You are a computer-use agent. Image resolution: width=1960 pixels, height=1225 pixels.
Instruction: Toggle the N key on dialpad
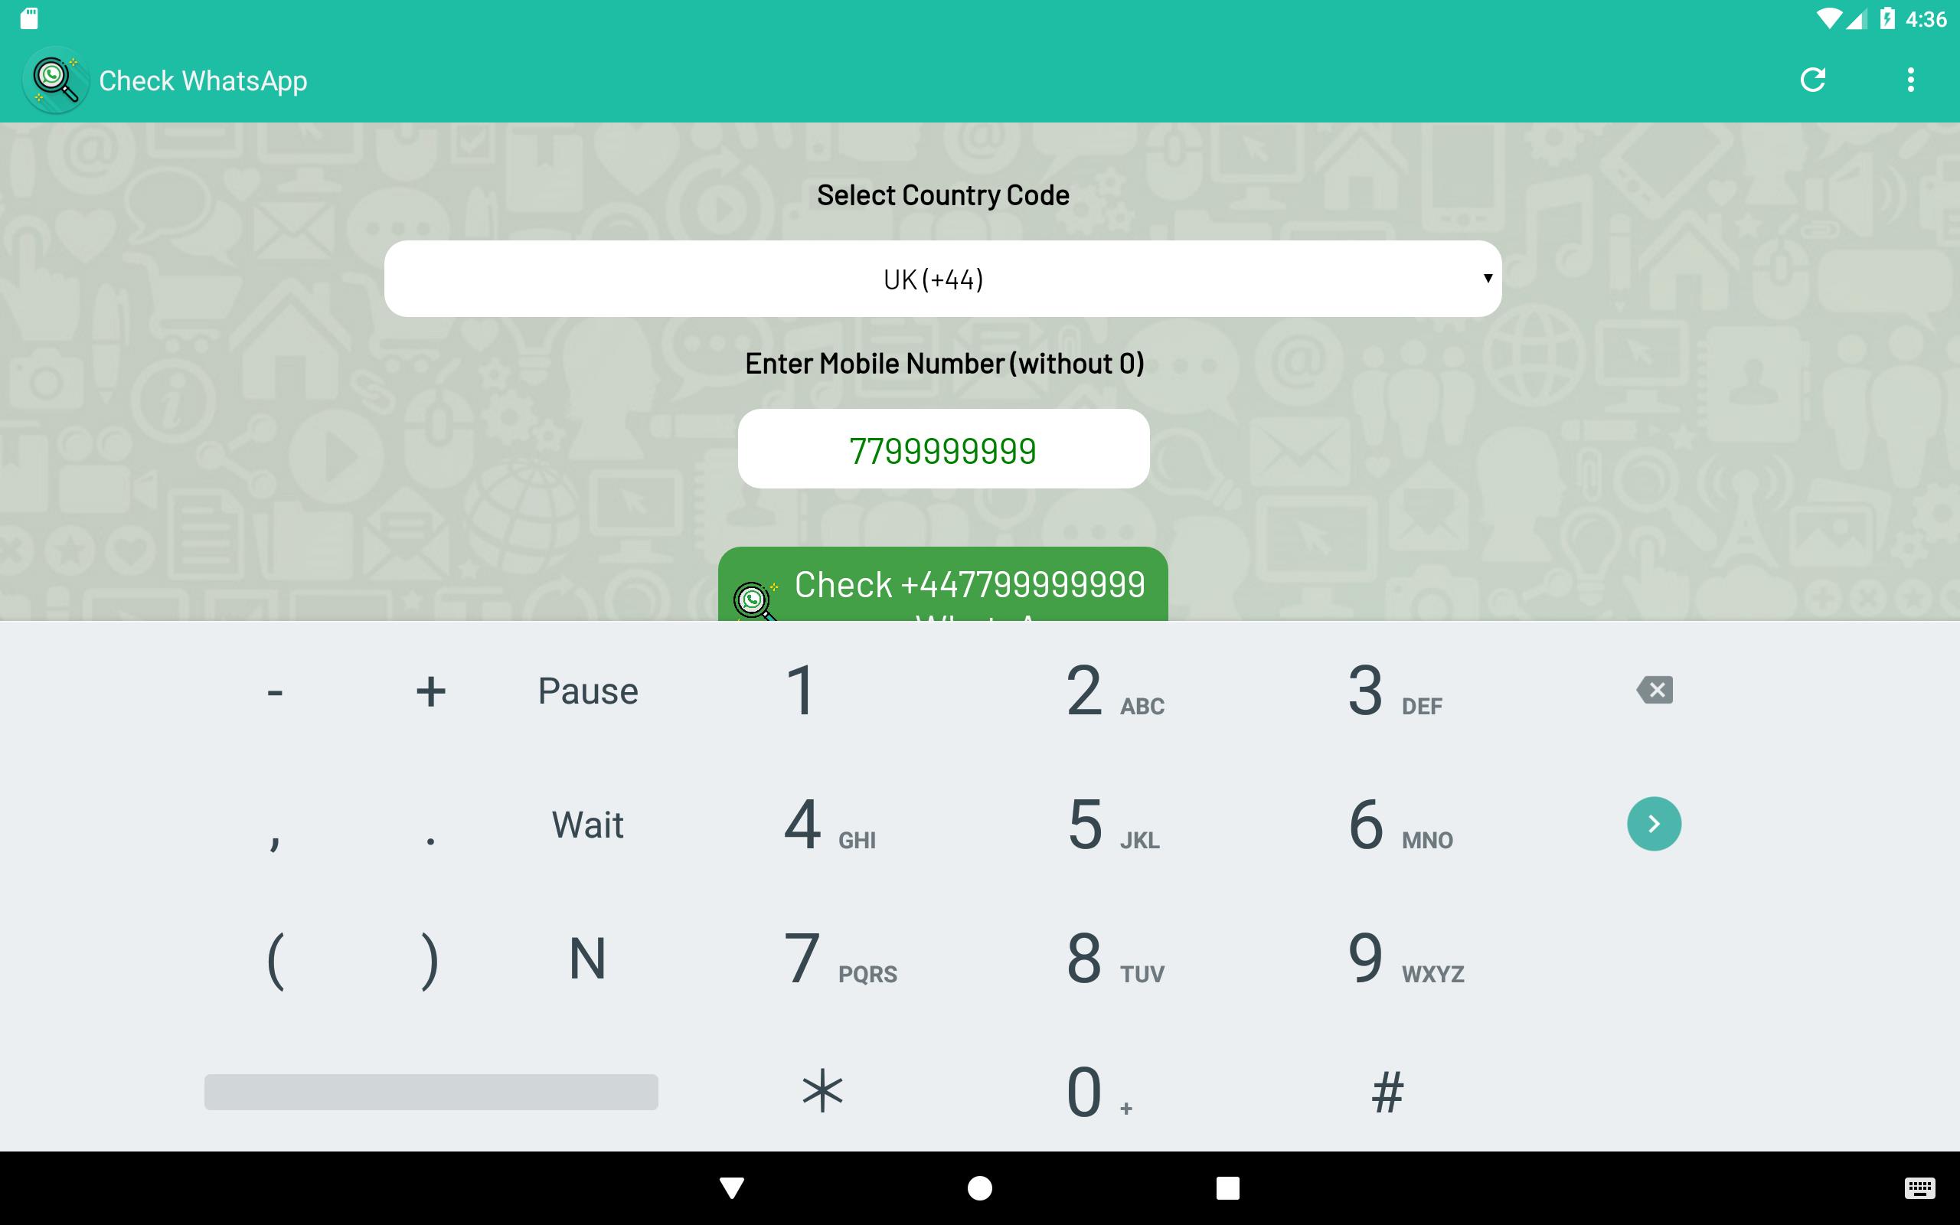tap(589, 955)
